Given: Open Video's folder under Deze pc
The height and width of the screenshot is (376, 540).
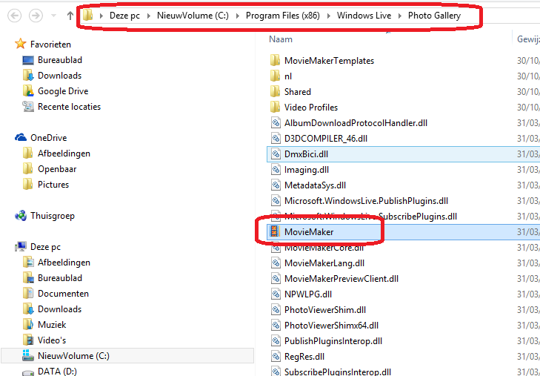Looking at the screenshot, I should point(52,340).
